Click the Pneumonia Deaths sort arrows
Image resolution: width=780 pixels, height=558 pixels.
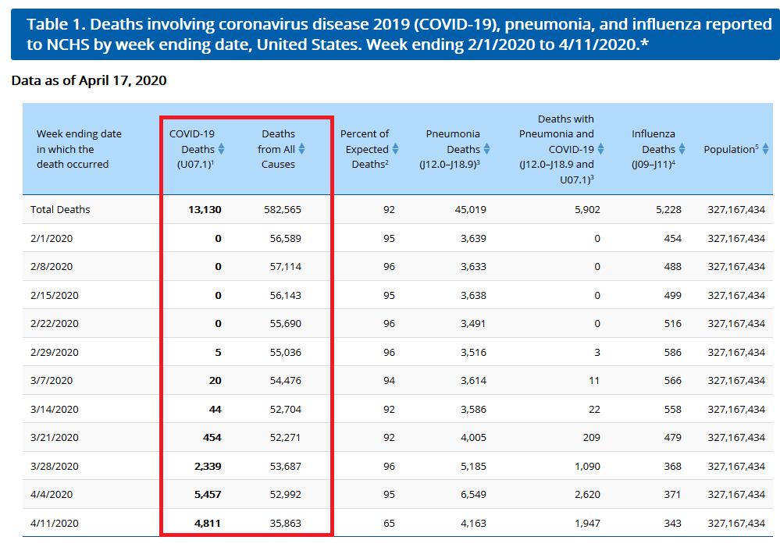[487, 149]
